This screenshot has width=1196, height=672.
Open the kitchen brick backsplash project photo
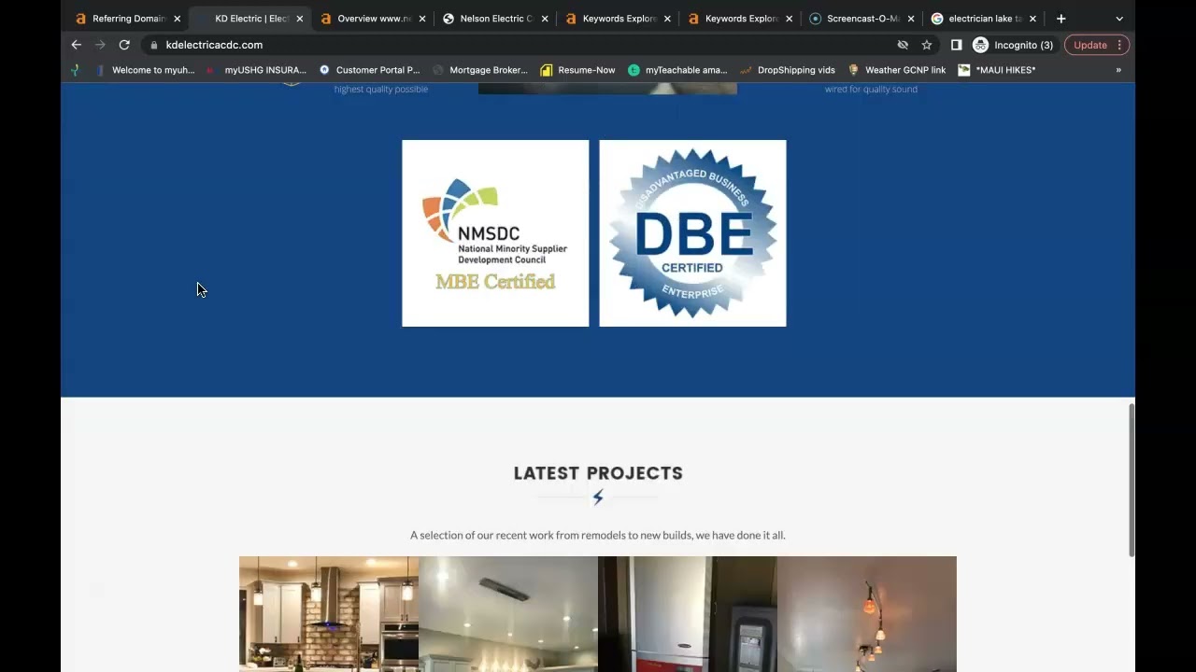pos(329,614)
